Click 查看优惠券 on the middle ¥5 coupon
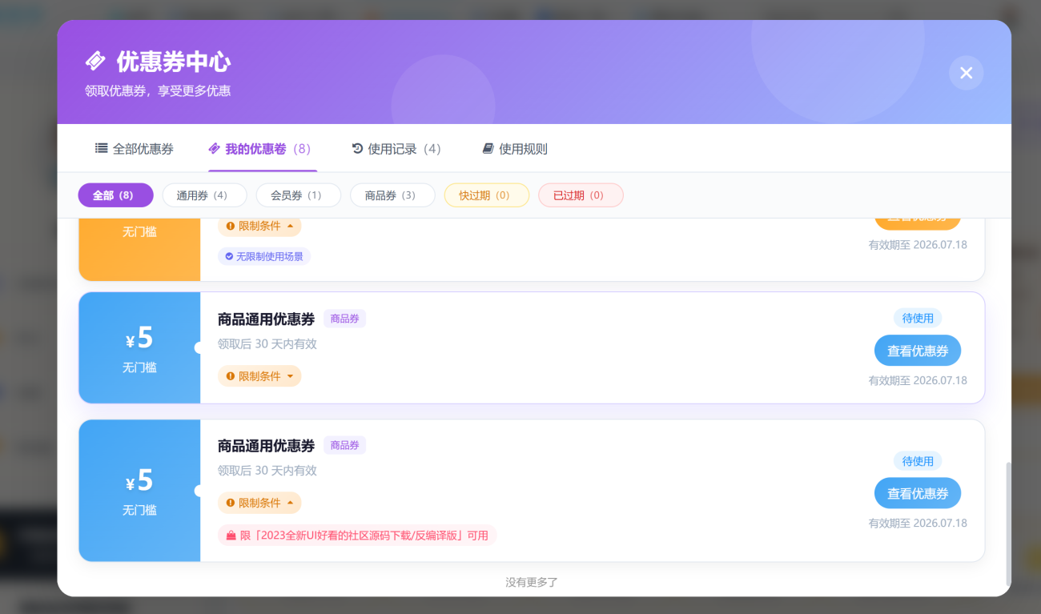The height and width of the screenshot is (614, 1041). (918, 351)
